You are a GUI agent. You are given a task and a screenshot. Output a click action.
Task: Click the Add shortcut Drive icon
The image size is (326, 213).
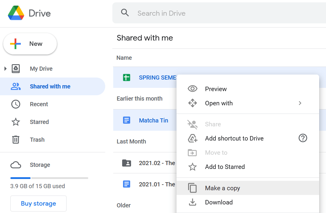tap(193, 138)
